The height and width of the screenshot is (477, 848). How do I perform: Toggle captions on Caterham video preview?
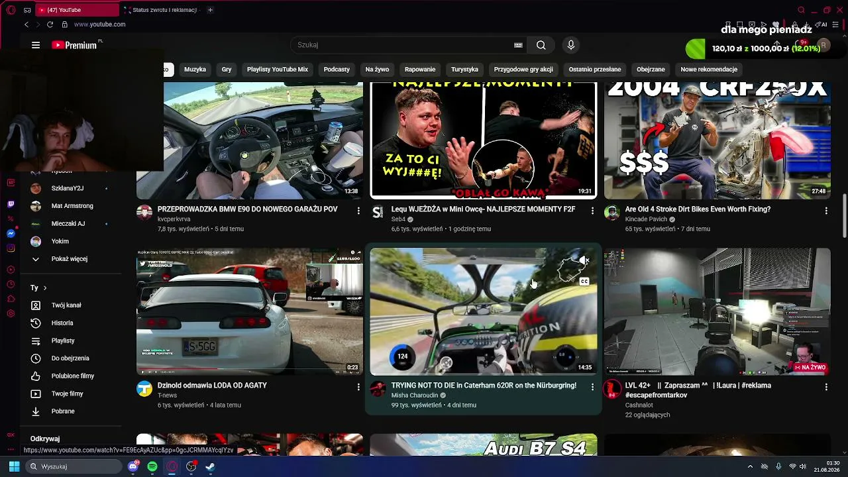tap(584, 282)
